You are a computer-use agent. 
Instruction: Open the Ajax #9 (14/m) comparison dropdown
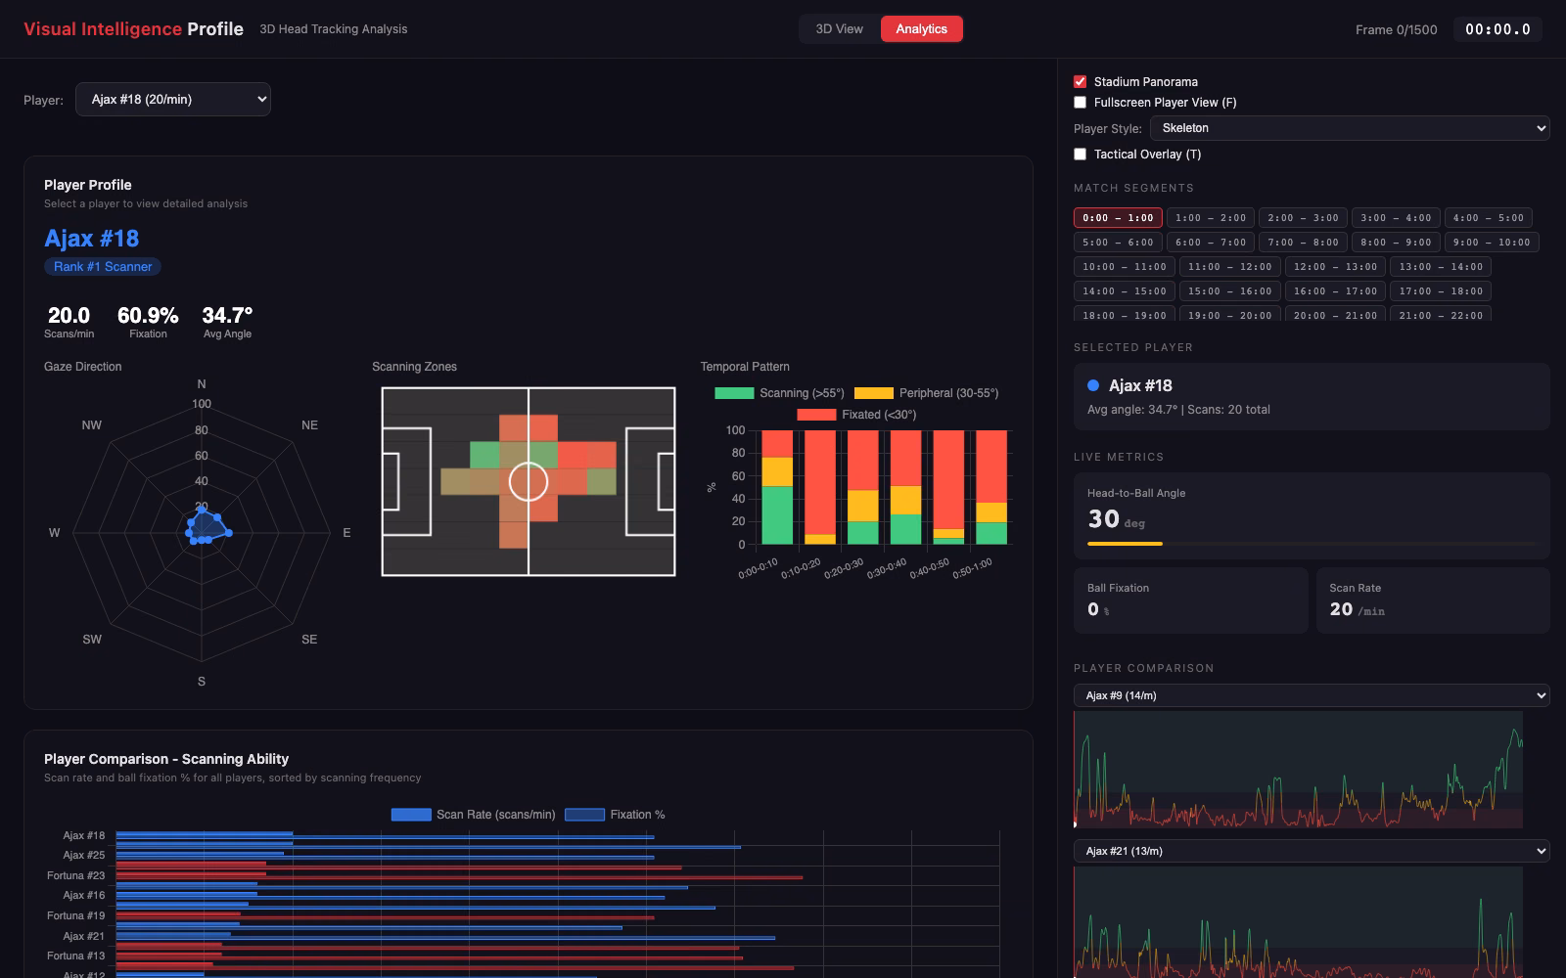(1312, 695)
